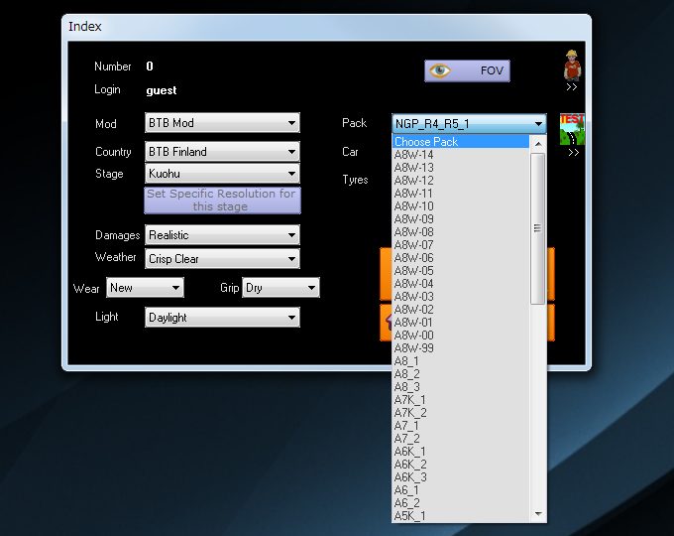Viewport: 674px width, 536px height.
Task: Click the pack list scrollbar thumb
Action: tap(538, 228)
